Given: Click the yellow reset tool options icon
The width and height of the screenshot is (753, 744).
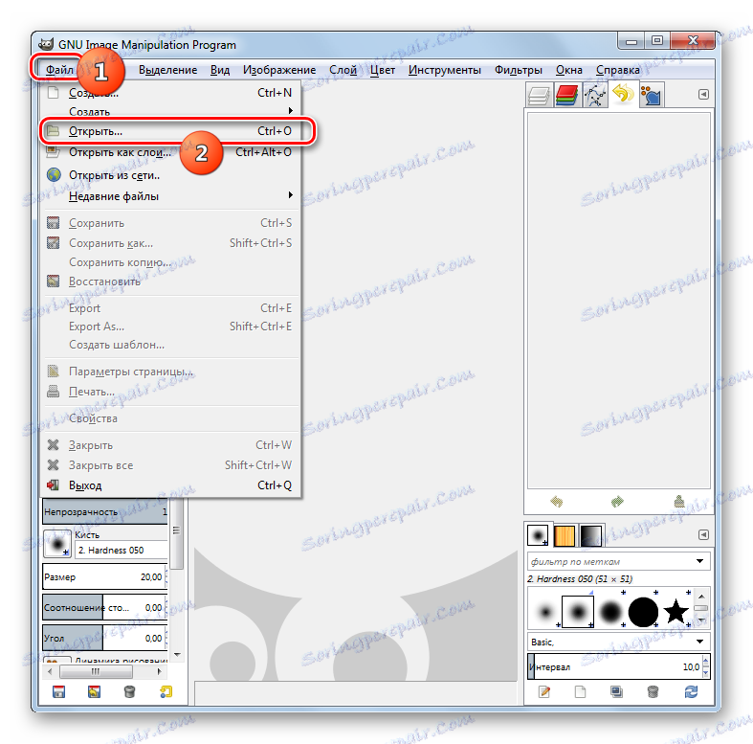Looking at the screenshot, I should (x=166, y=691).
